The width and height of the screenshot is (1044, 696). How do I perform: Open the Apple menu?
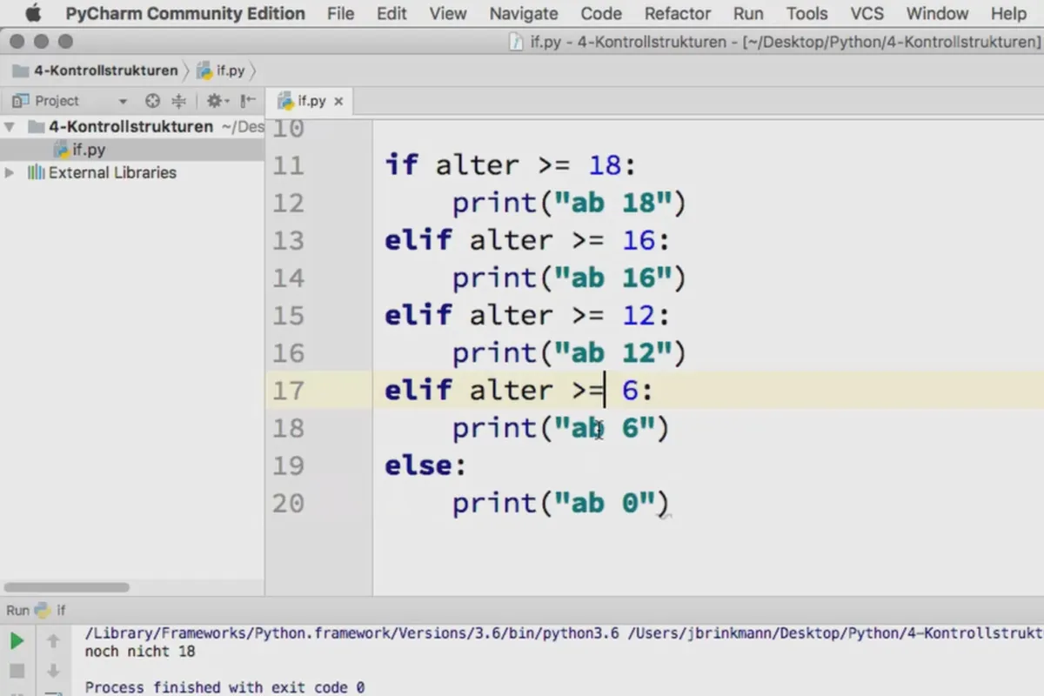pos(33,13)
